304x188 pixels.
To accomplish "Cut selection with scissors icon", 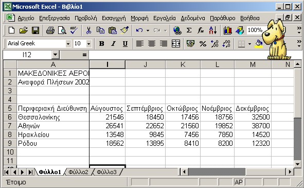I will [x=88, y=30].
